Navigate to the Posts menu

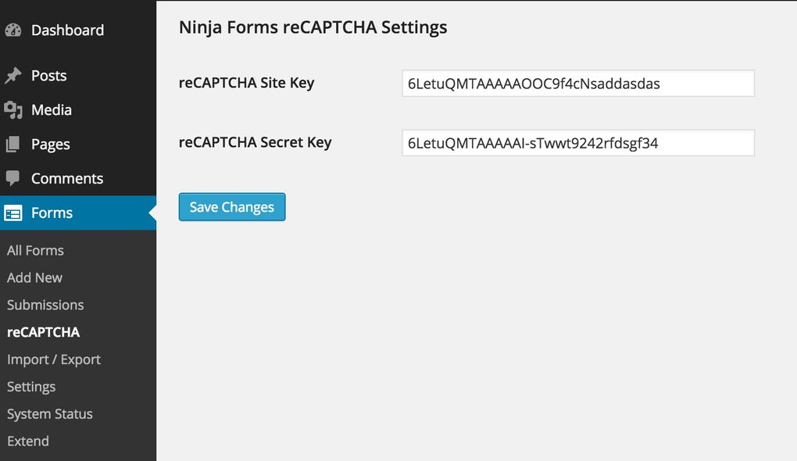click(x=48, y=75)
